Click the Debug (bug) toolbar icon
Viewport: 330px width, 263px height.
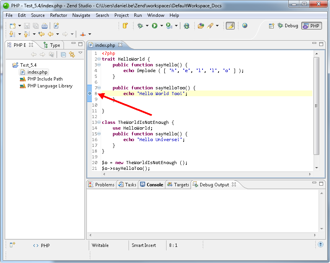point(140,26)
